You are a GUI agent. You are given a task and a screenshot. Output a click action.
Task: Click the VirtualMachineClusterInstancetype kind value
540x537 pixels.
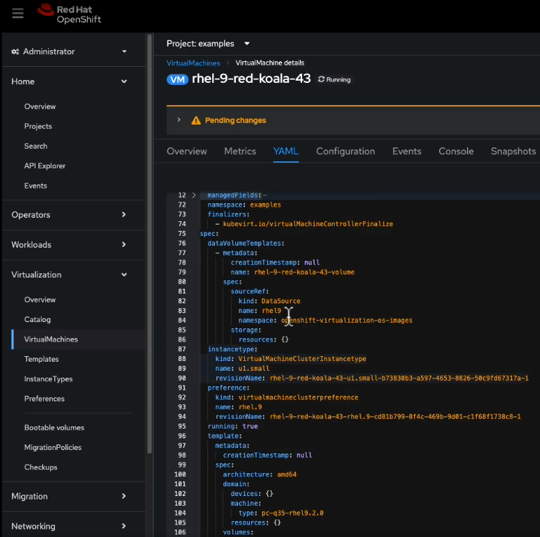click(x=302, y=359)
